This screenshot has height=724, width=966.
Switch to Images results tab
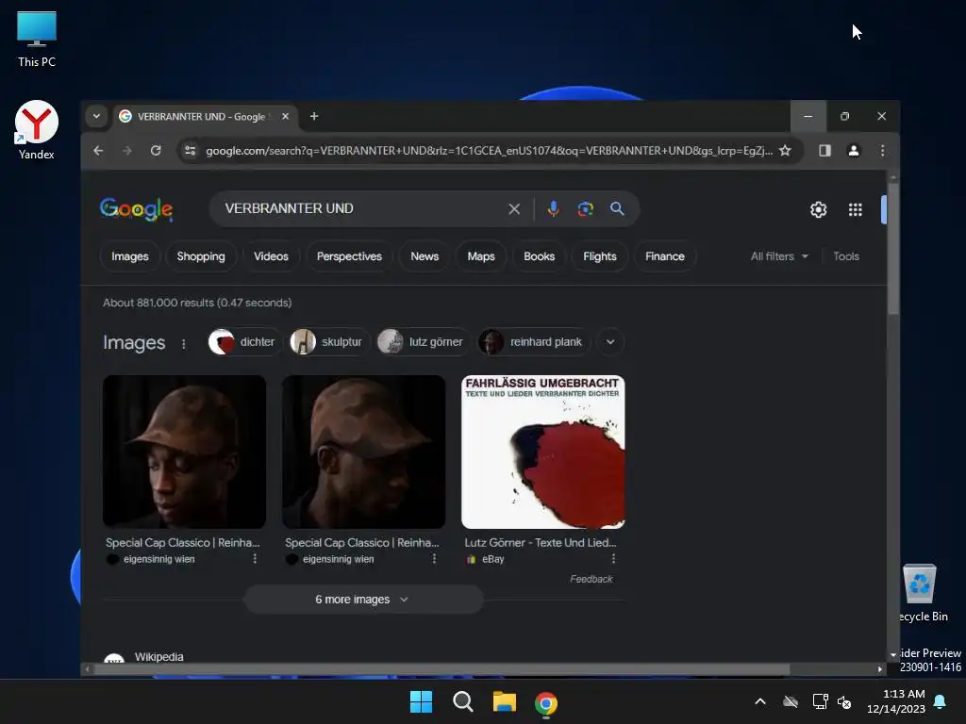pos(130,256)
